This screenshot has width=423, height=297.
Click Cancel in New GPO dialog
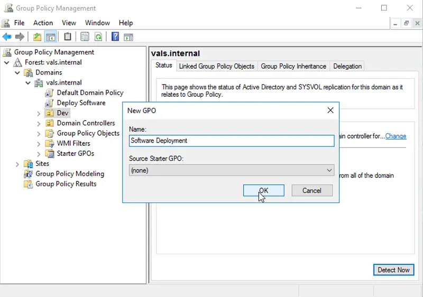[312, 191]
